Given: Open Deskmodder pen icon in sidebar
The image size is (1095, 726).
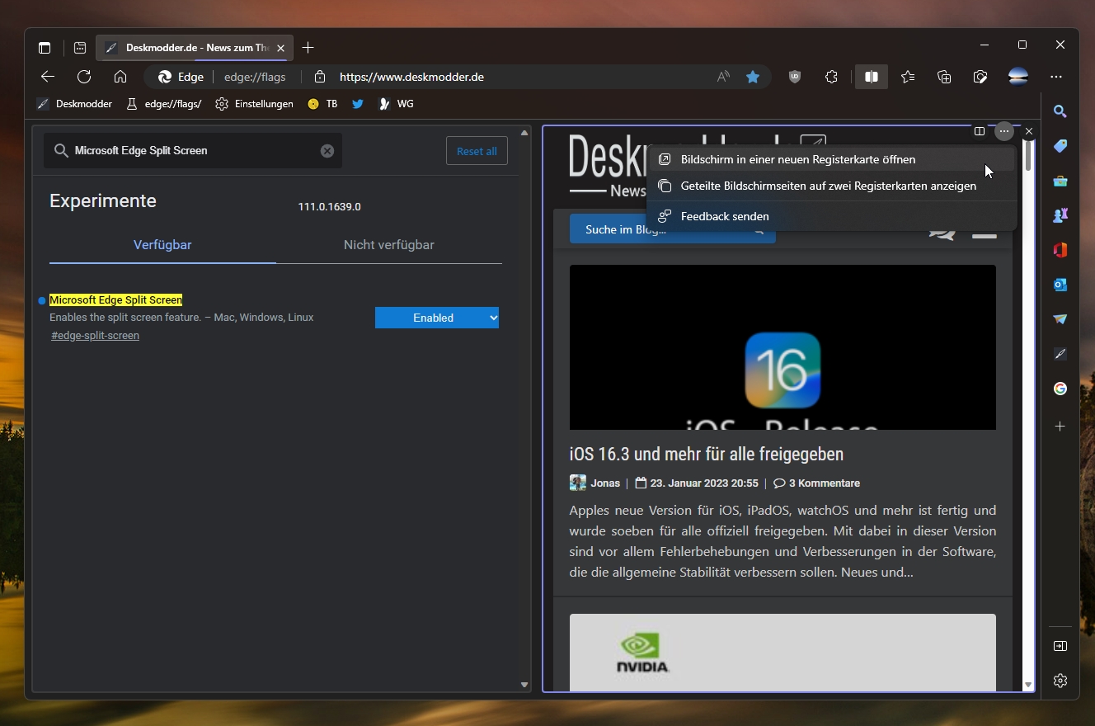Looking at the screenshot, I should click(1060, 354).
